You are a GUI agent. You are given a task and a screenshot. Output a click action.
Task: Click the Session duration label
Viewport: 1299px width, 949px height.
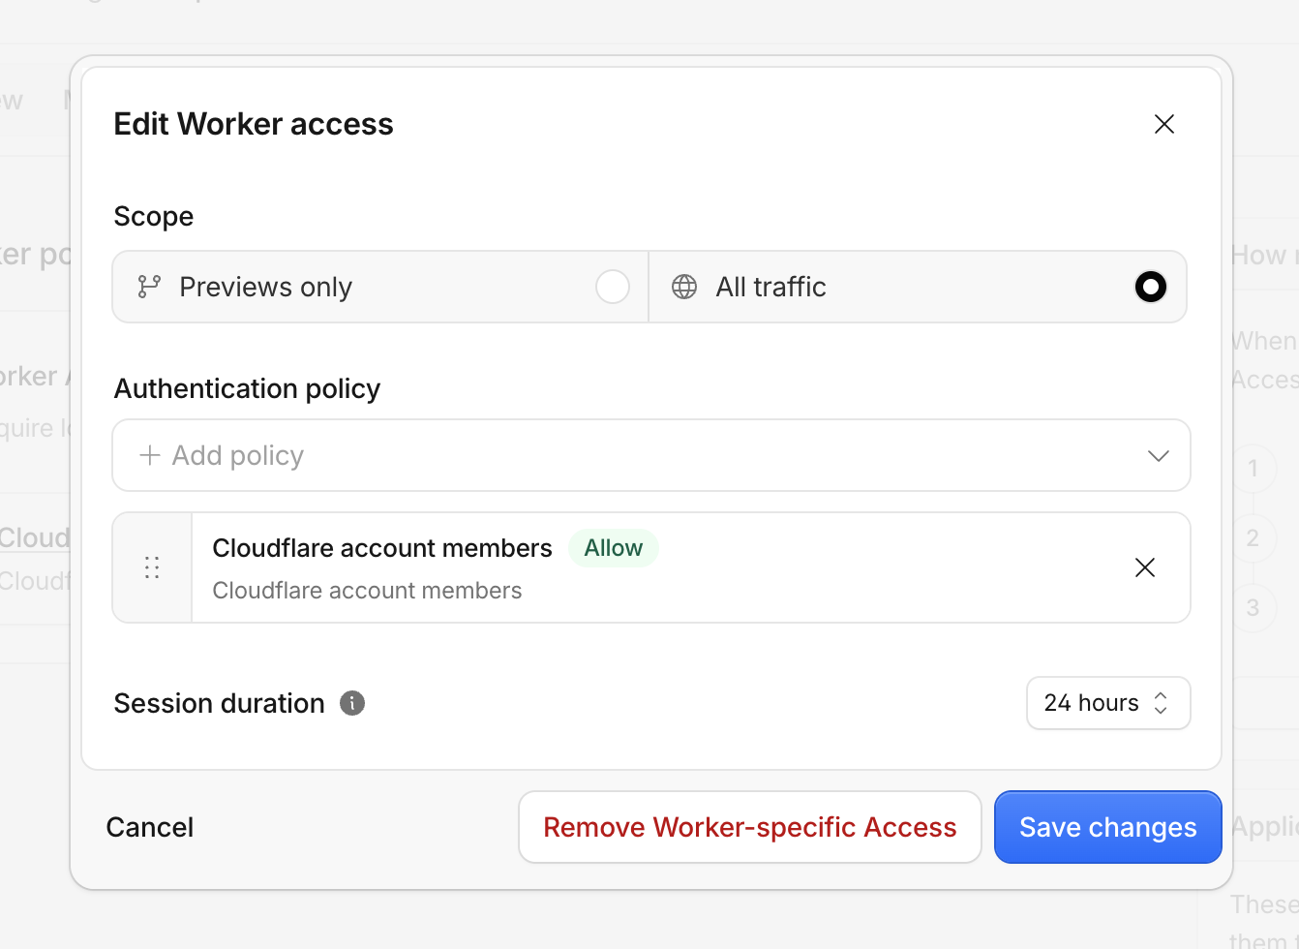(220, 703)
